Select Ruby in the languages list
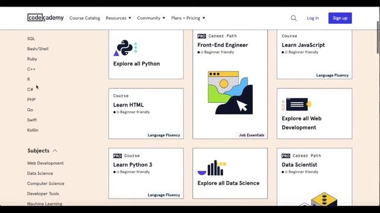Screen dimensions: 380x213 point(32,59)
